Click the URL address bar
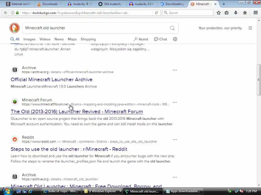 [x=87, y=13]
